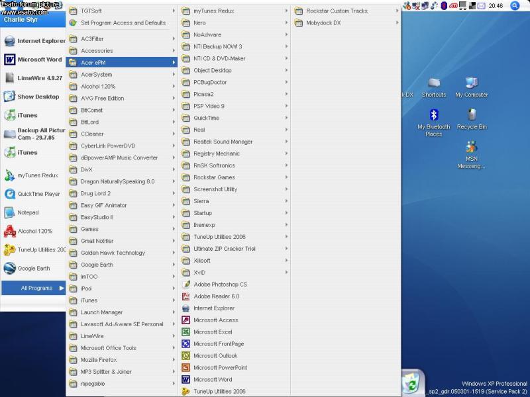Open the Lavasoft Ad-Aware SE Personal folder
530x397 pixels.
coord(122,324)
